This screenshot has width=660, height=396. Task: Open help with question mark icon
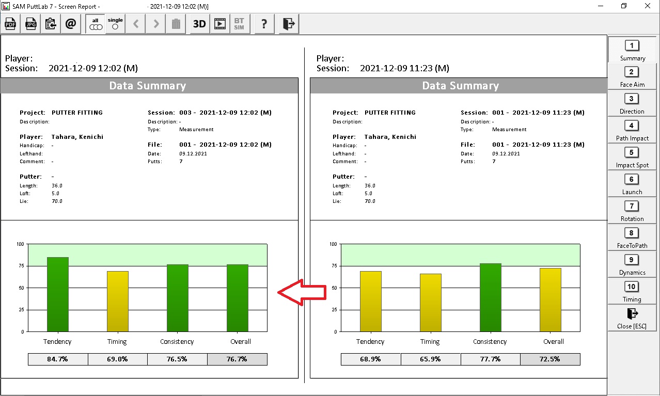[x=264, y=24]
